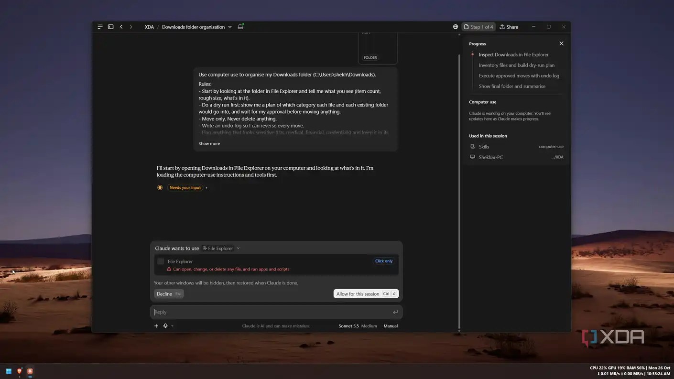Click the Share button
Image resolution: width=674 pixels, height=379 pixels.
click(509, 27)
